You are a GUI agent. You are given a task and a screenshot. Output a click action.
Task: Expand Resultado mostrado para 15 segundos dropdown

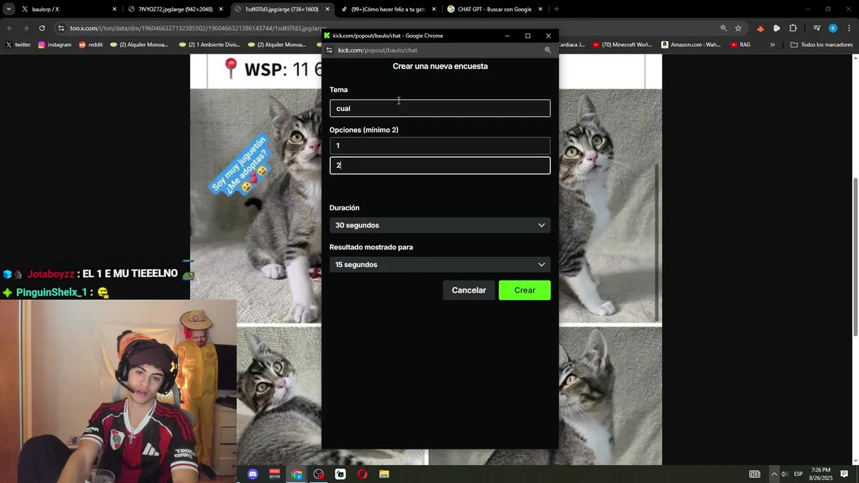point(440,264)
